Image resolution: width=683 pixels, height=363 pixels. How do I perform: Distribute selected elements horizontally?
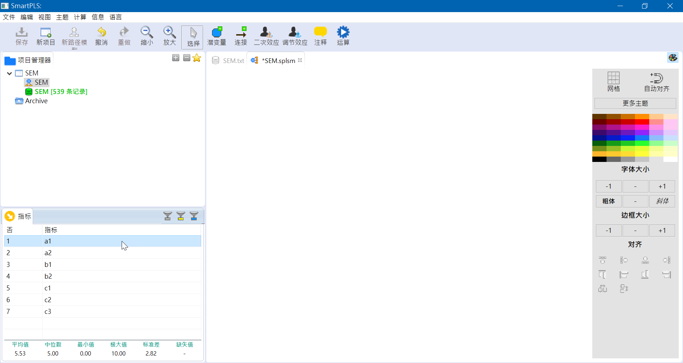pyautogui.click(x=603, y=289)
